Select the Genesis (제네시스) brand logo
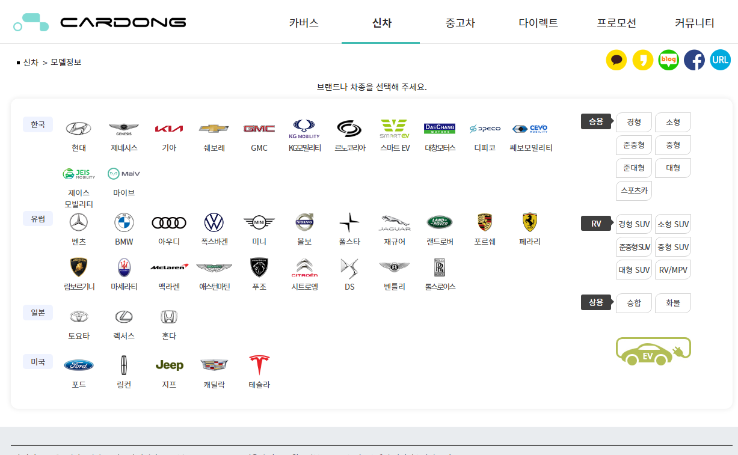 point(124,129)
